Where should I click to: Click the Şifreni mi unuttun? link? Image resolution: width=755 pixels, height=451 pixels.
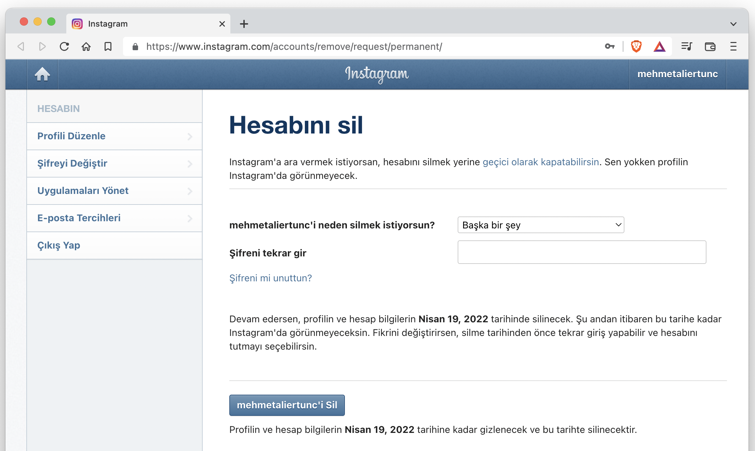point(270,278)
